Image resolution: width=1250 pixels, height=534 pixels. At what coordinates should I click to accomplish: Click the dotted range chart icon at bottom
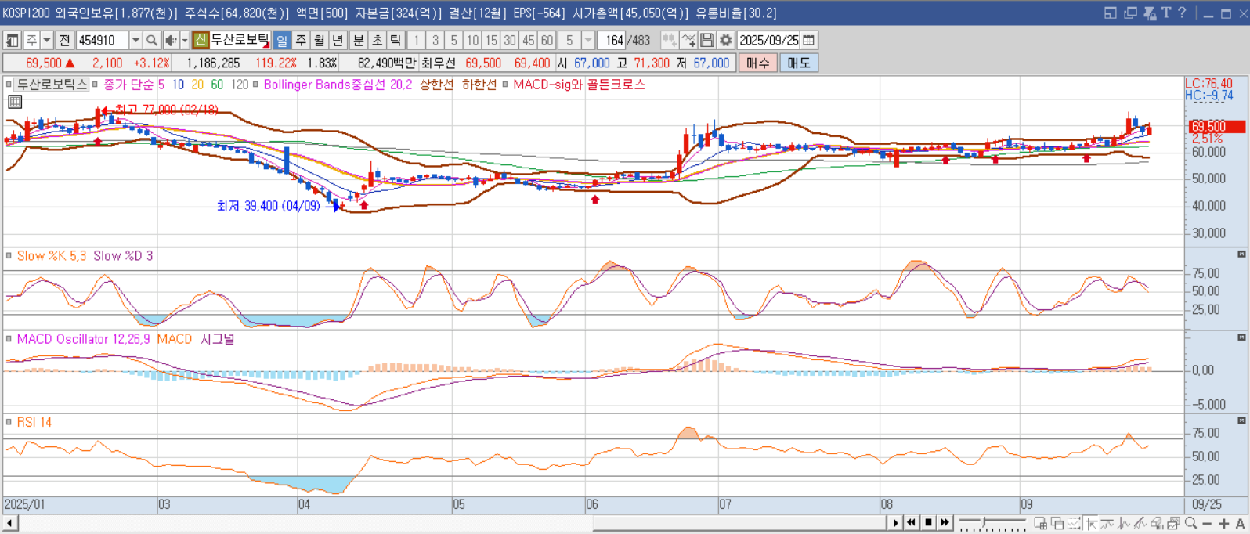tap(1074, 523)
